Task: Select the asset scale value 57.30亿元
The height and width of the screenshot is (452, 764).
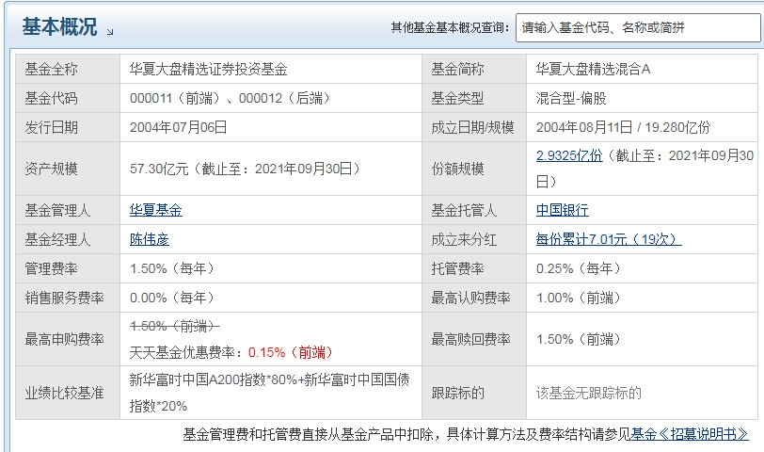Action: tap(159, 169)
